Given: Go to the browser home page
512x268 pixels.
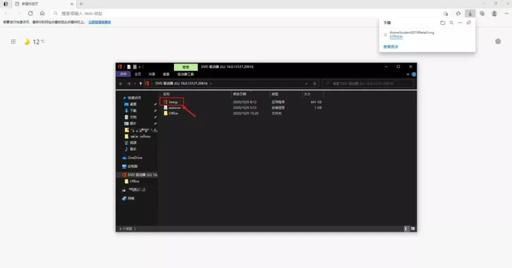Looking at the screenshot, I should pyautogui.click(x=42, y=13).
